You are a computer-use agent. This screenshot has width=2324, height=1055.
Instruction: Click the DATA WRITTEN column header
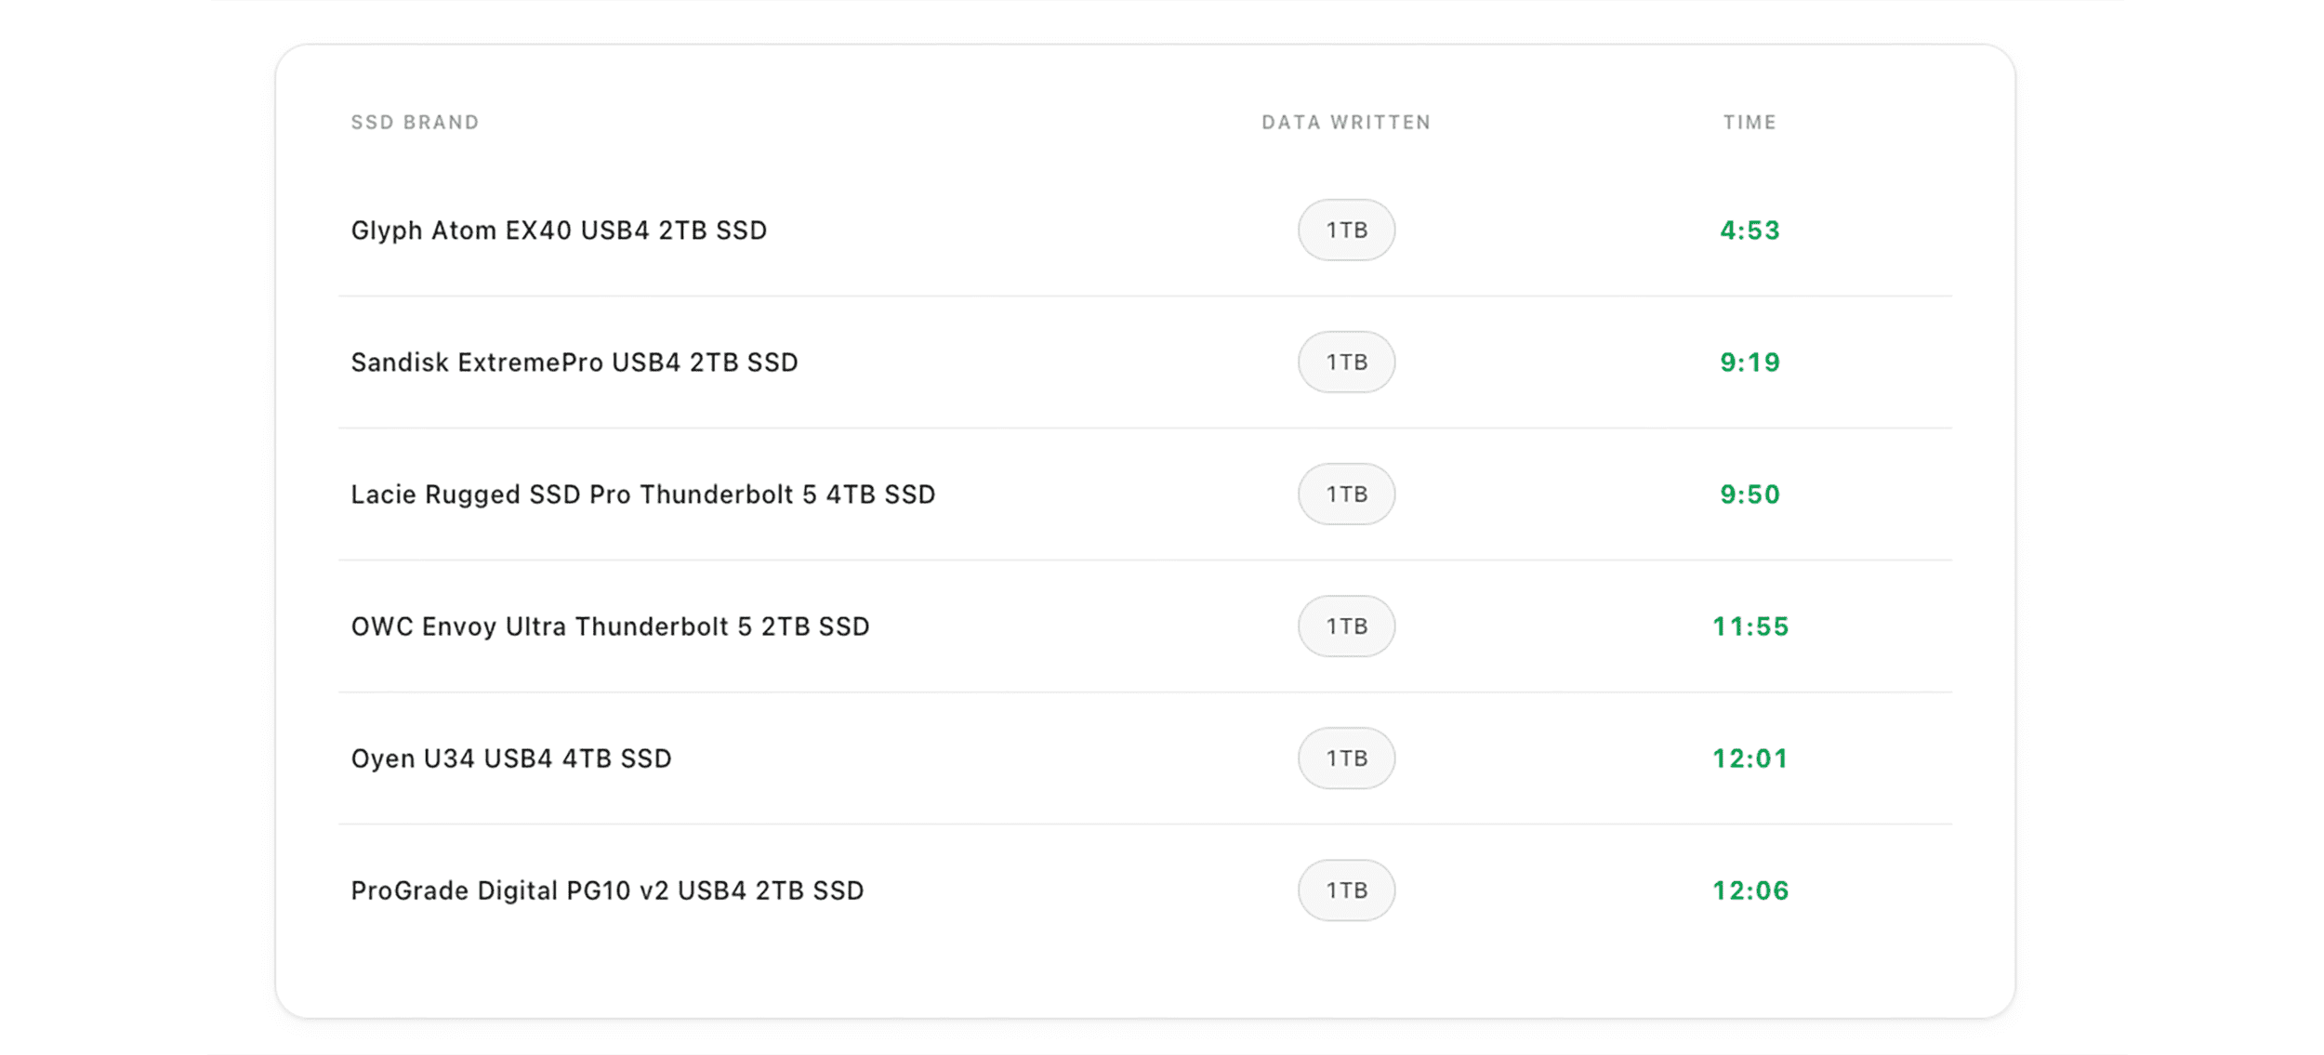1345,123
